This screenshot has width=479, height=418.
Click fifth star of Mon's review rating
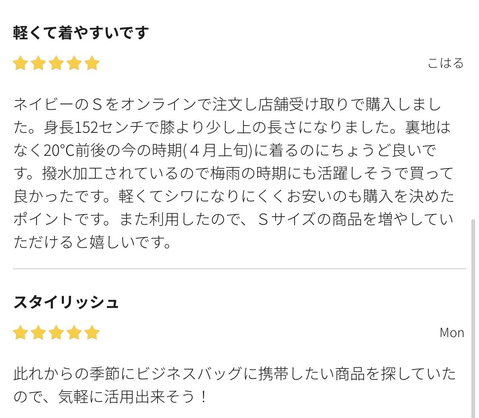tap(92, 332)
